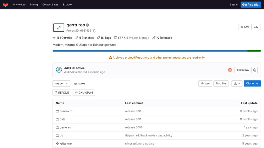Star the gestures project
The image size is (264, 148).
click(x=245, y=27)
